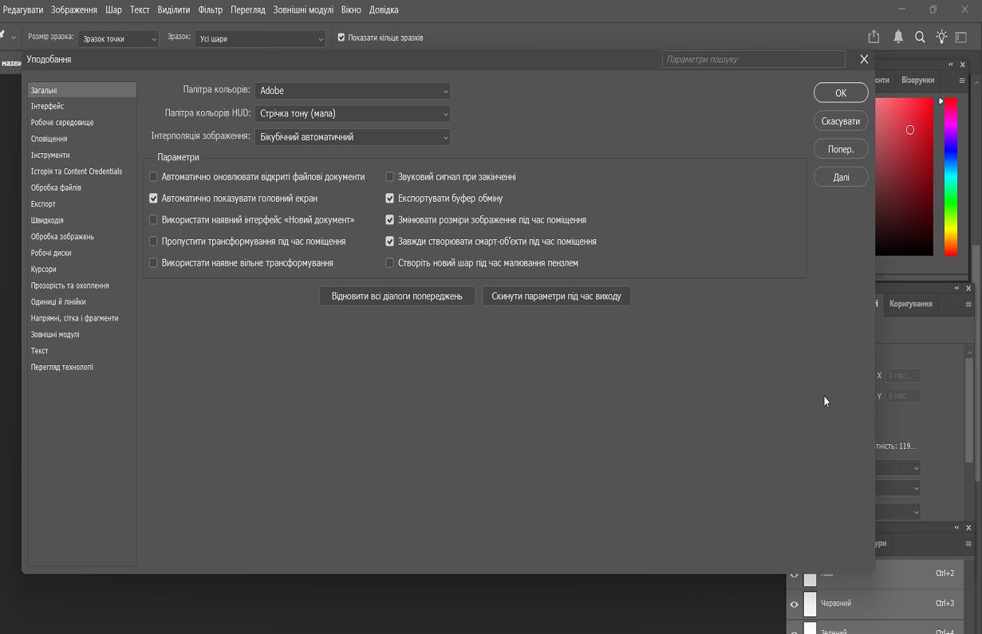982x634 pixels.
Task: Click the rainbow hue slider strip
Action: [x=951, y=176]
